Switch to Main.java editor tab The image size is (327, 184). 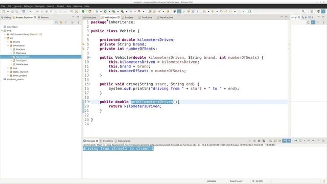pyautogui.click(x=91, y=17)
